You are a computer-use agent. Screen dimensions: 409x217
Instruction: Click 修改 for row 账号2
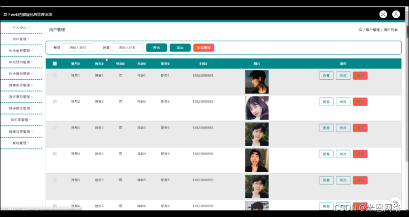pyautogui.click(x=343, y=102)
